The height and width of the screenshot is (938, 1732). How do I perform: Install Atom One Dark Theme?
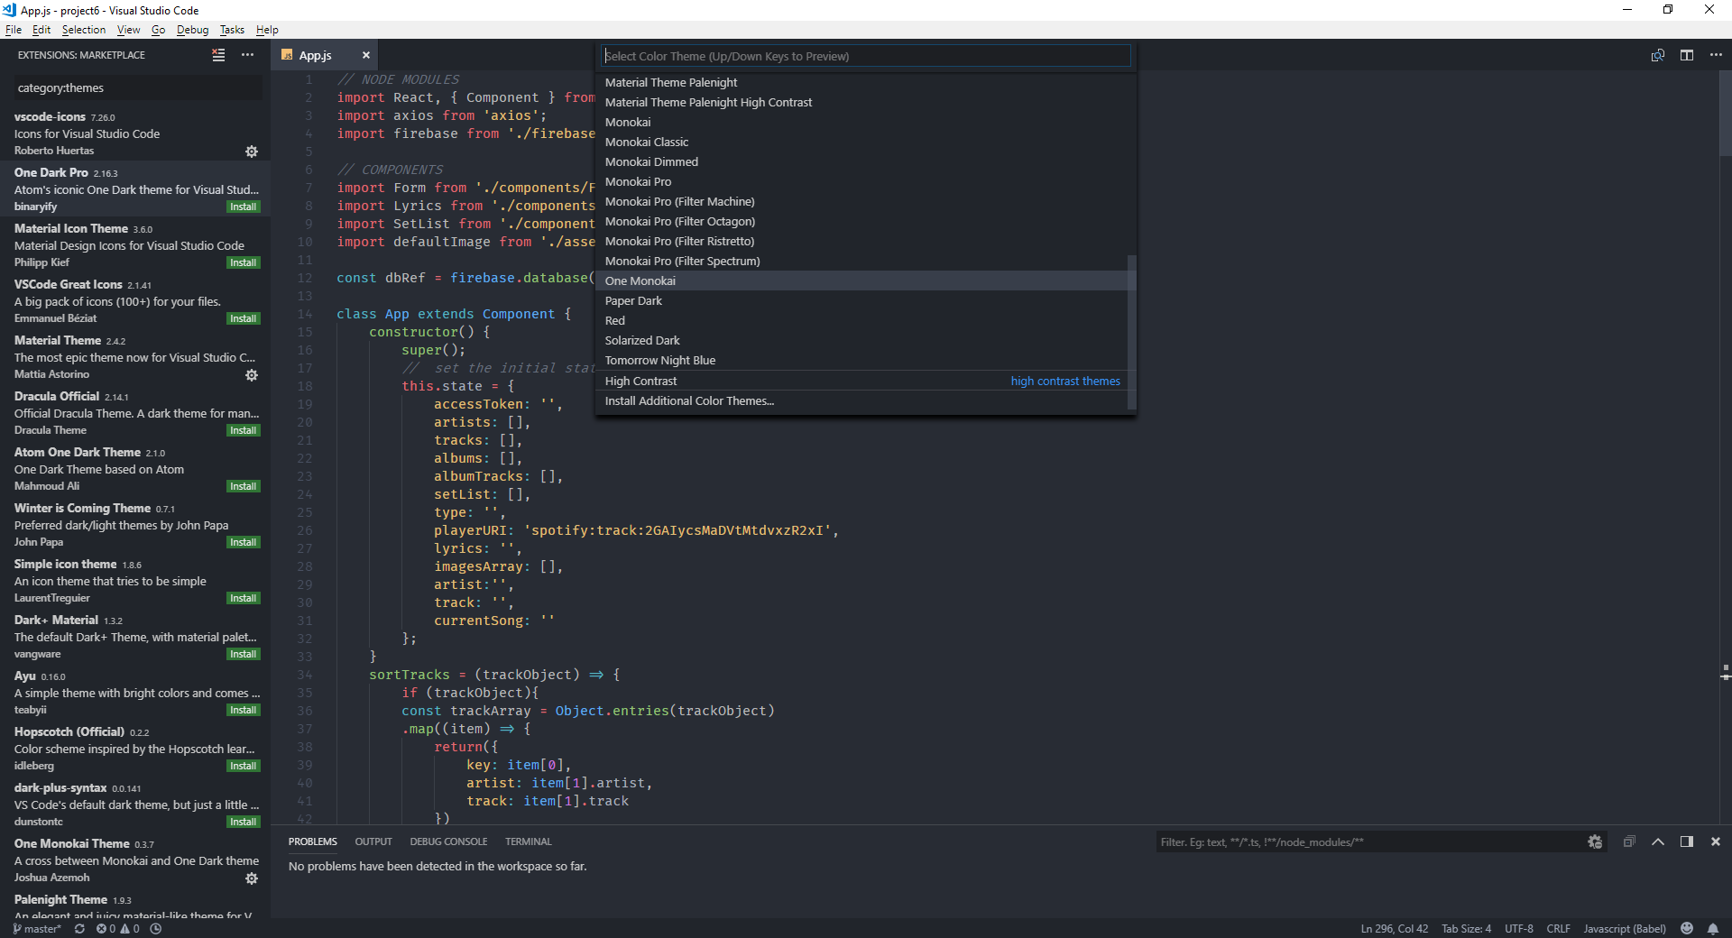point(243,487)
